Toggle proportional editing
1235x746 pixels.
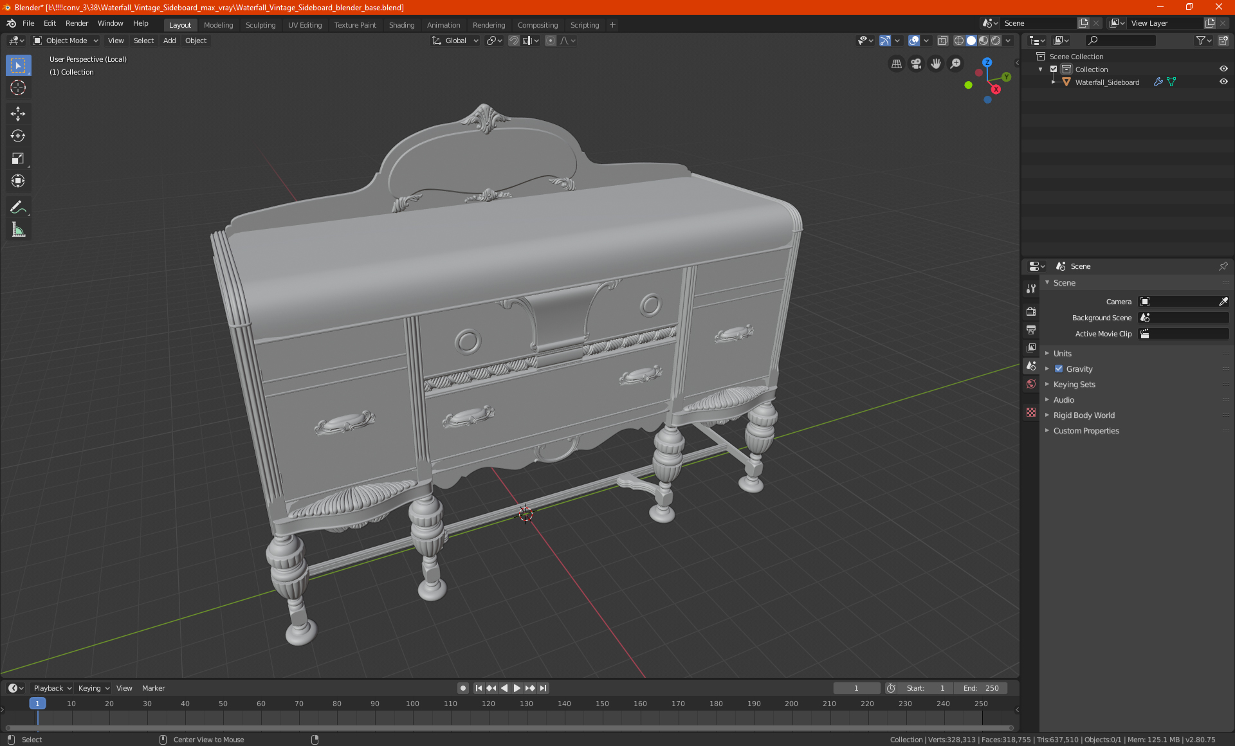(551, 41)
